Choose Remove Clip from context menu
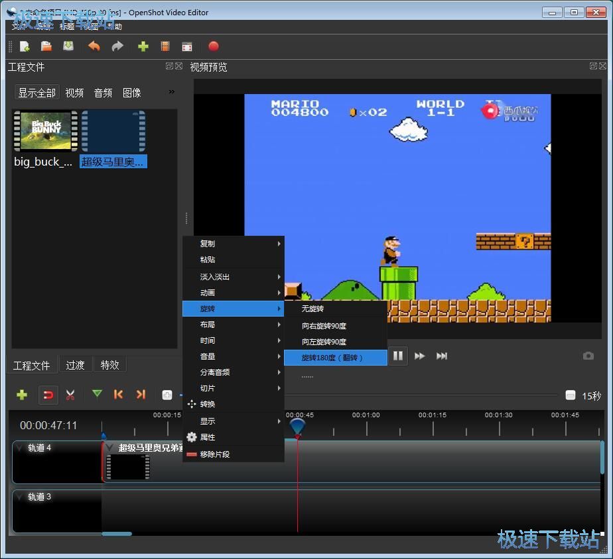This screenshot has width=613, height=559. coord(234,454)
